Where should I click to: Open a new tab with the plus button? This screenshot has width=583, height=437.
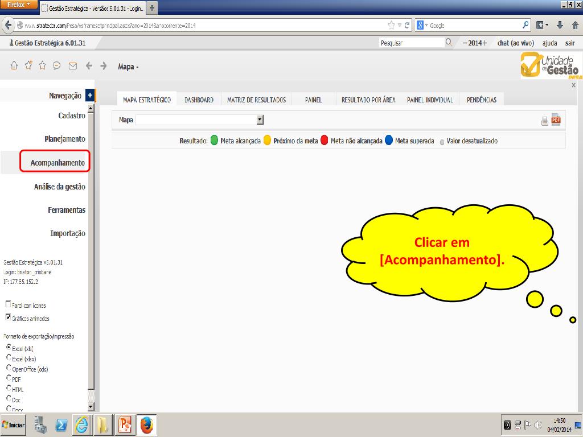151,8
